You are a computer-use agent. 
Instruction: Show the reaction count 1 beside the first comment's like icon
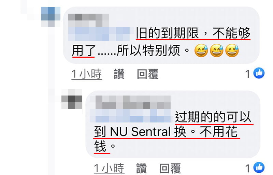click(248, 74)
